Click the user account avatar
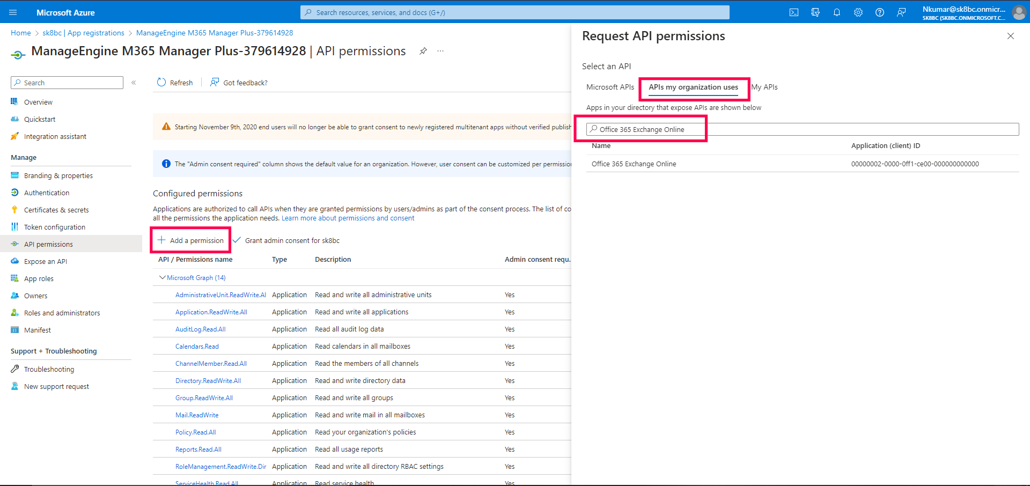 pyautogui.click(x=1018, y=12)
